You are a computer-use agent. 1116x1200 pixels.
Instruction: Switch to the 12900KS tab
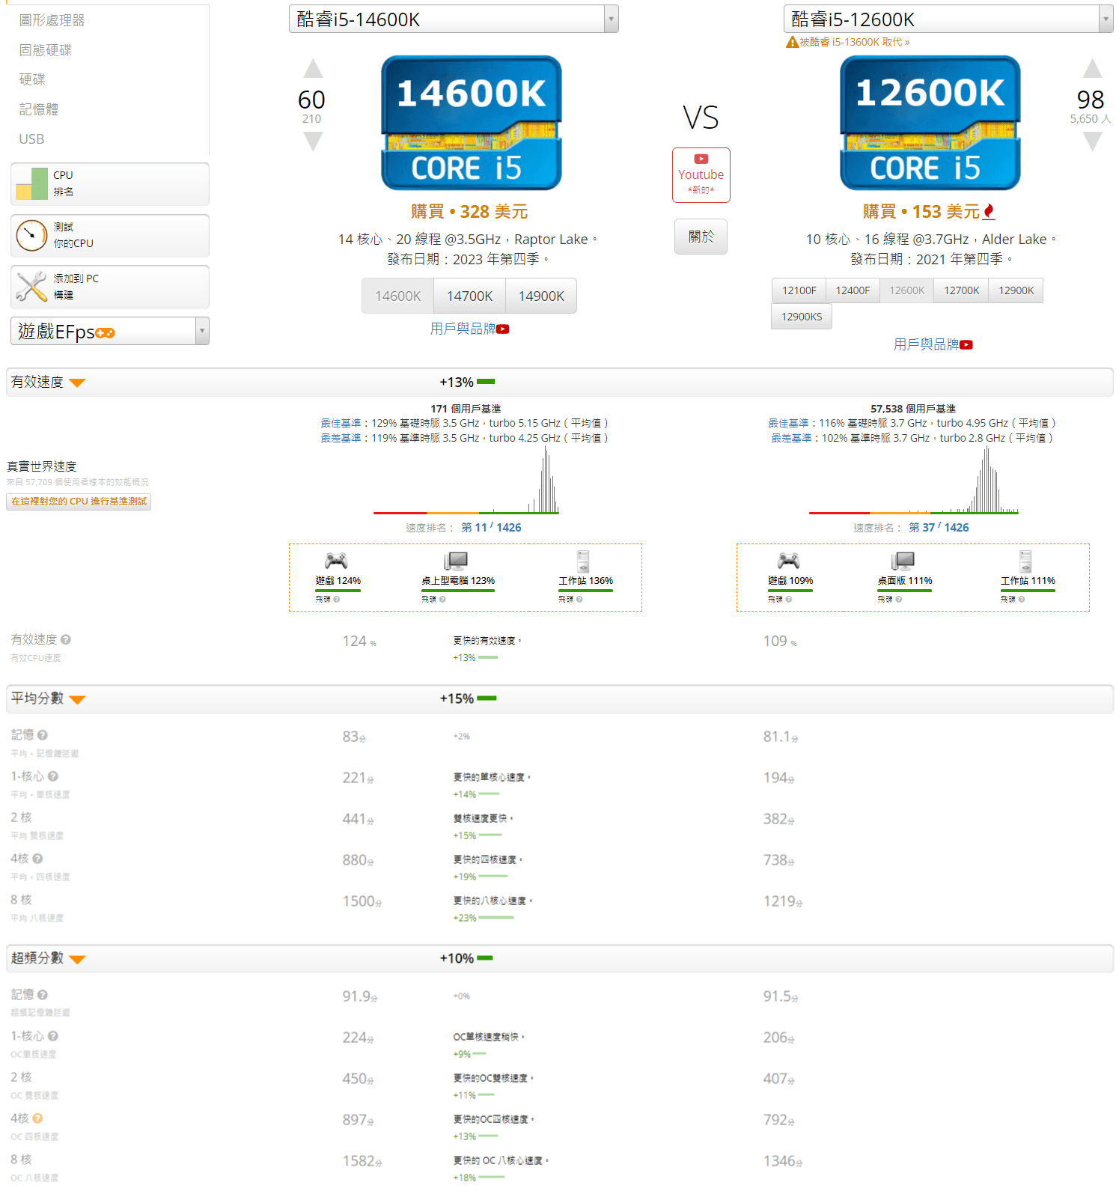click(802, 317)
